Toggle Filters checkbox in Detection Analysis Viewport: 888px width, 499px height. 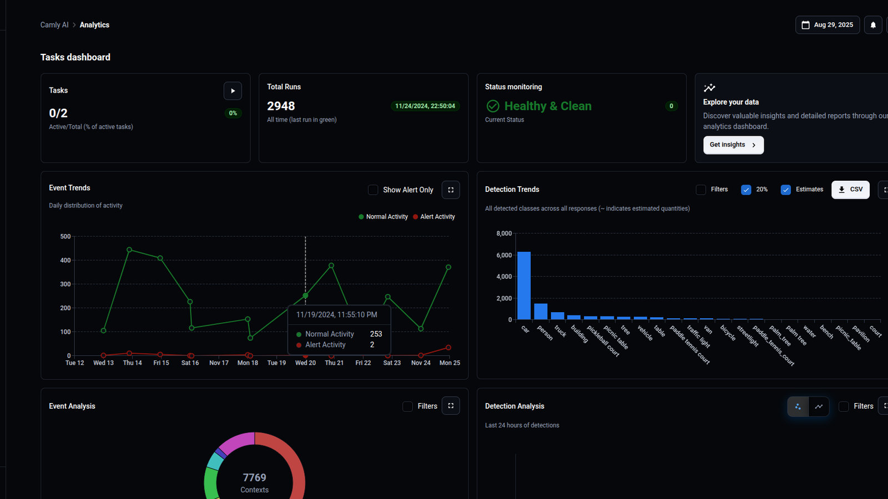click(x=844, y=406)
